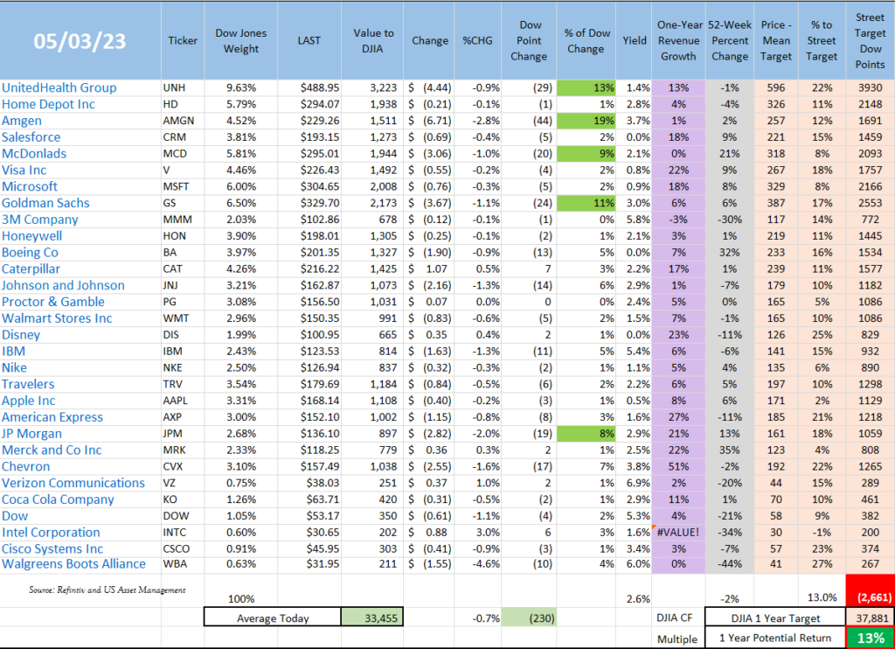Select the Salesforce company name
Screen dimensions: 895x649
pyautogui.click(x=31, y=137)
